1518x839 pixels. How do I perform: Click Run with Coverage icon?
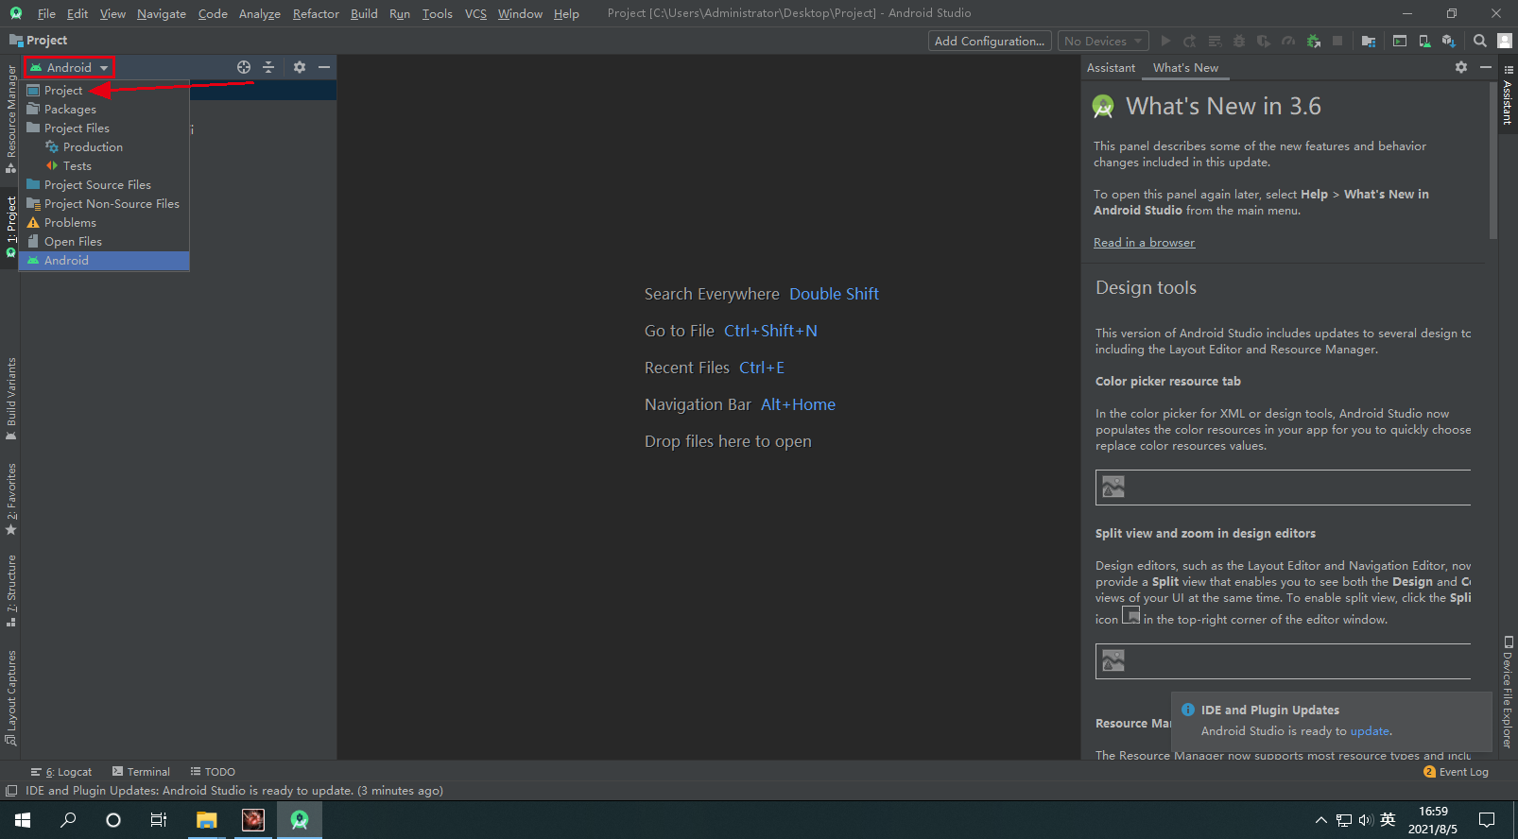[x=1264, y=41]
